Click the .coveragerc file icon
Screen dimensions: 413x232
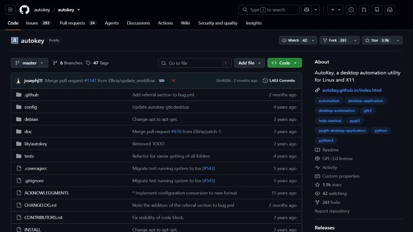point(19,168)
